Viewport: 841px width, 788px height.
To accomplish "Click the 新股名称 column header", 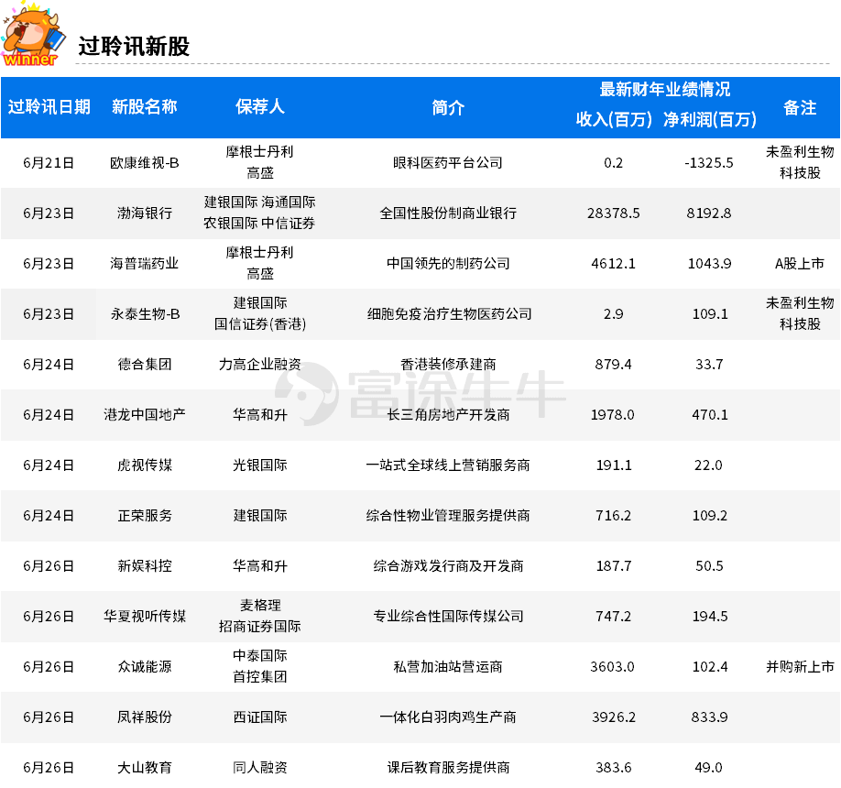I will (x=144, y=107).
